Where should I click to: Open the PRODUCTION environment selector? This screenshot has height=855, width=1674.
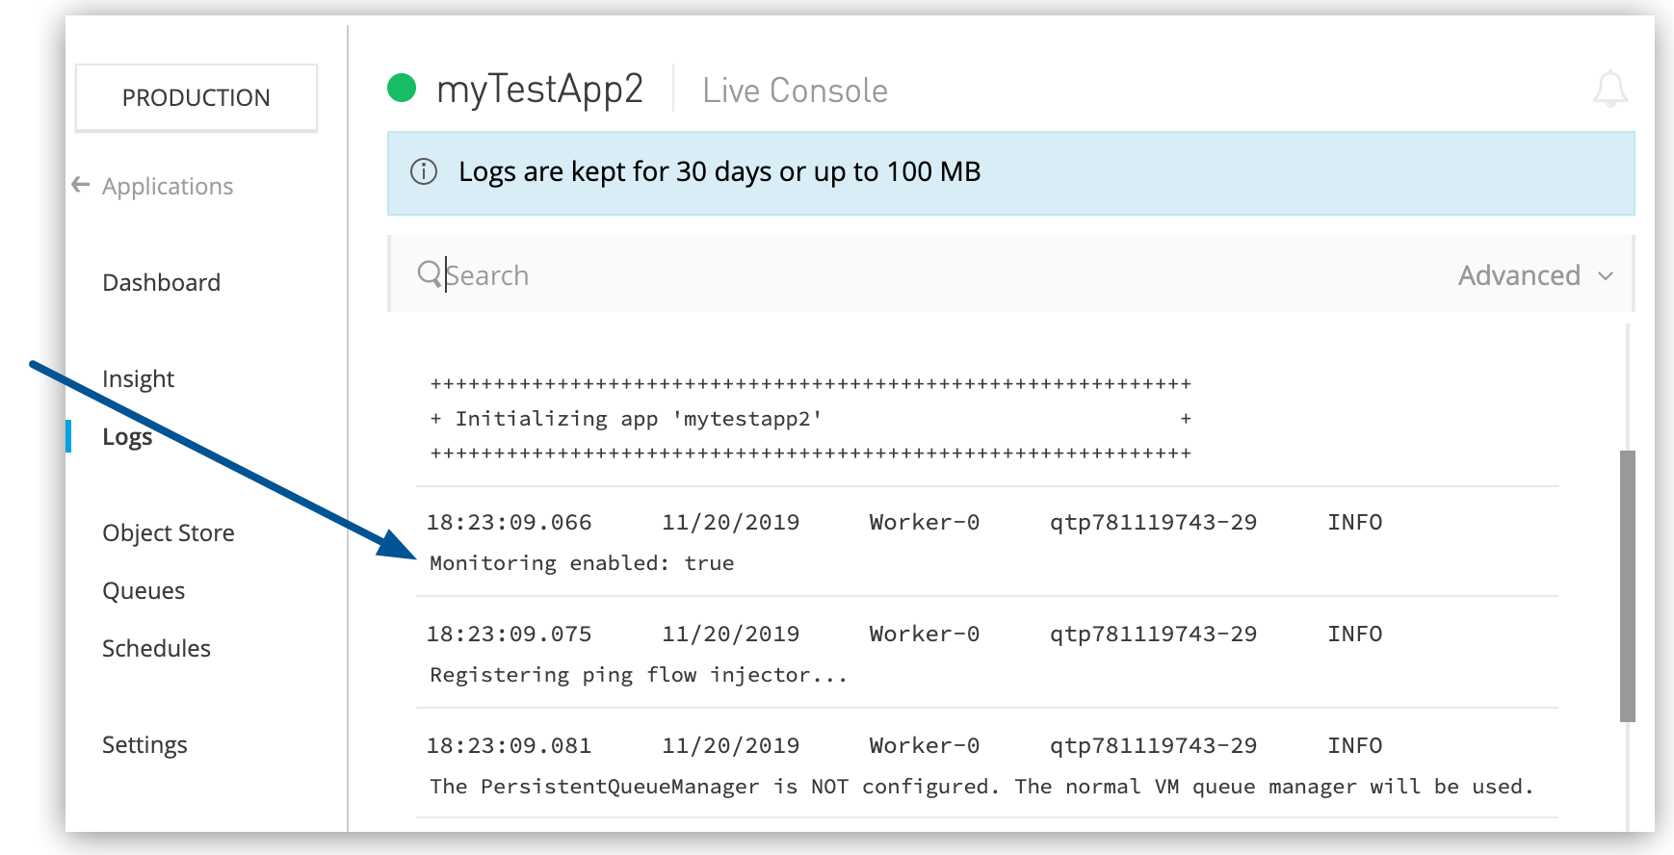coord(196,97)
